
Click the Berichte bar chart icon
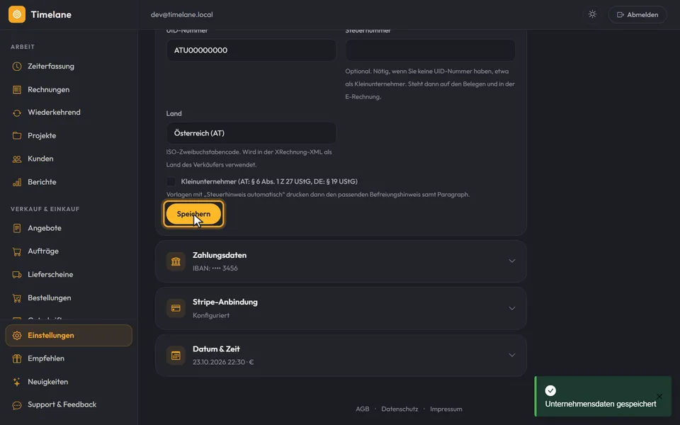(x=17, y=182)
